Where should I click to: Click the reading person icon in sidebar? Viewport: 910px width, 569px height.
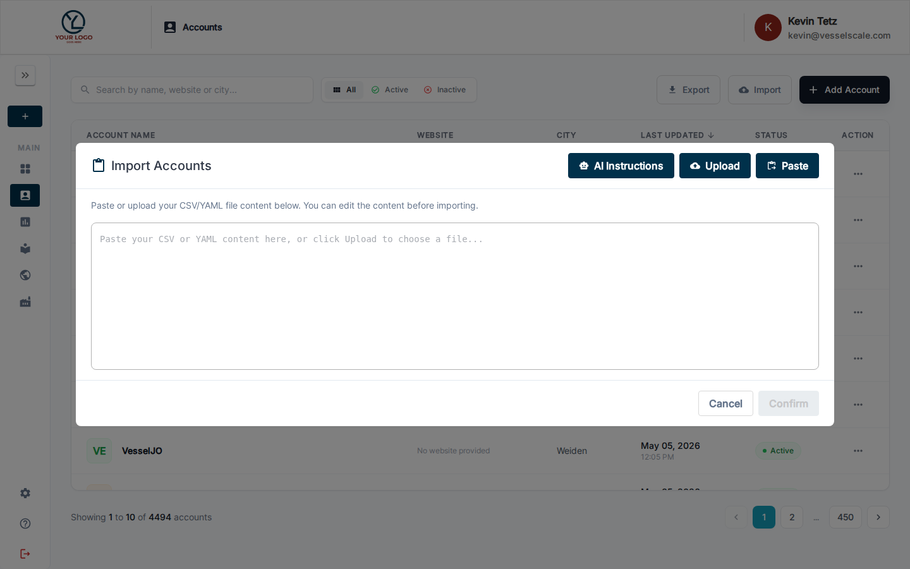click(25, 248)
